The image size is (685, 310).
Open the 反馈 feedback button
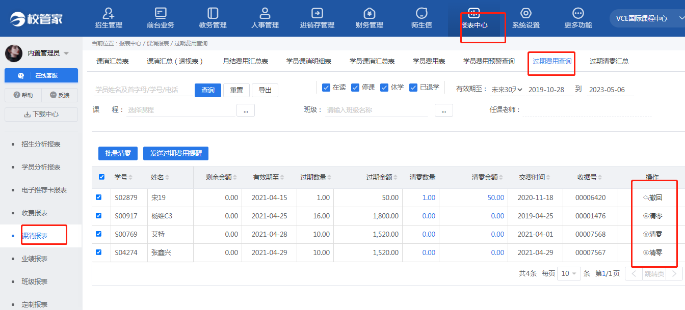(60, 95)
